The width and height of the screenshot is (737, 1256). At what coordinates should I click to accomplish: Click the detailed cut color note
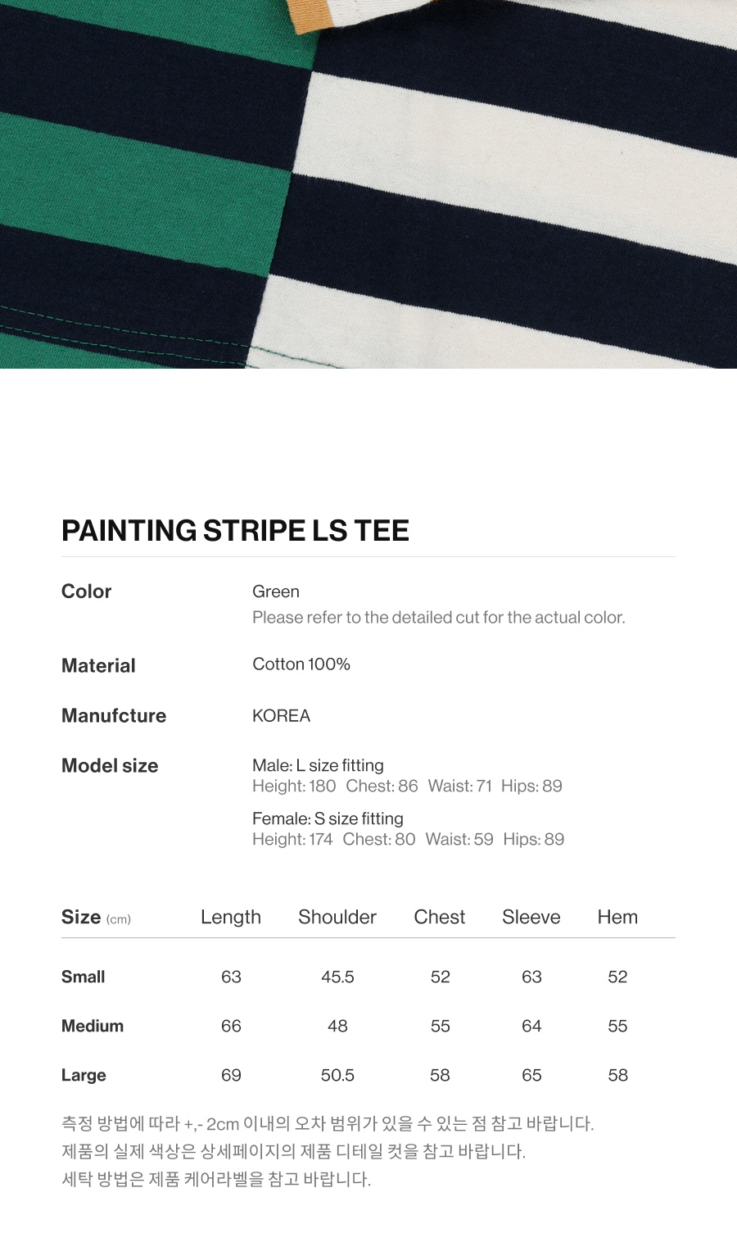[x=438, y=618]
